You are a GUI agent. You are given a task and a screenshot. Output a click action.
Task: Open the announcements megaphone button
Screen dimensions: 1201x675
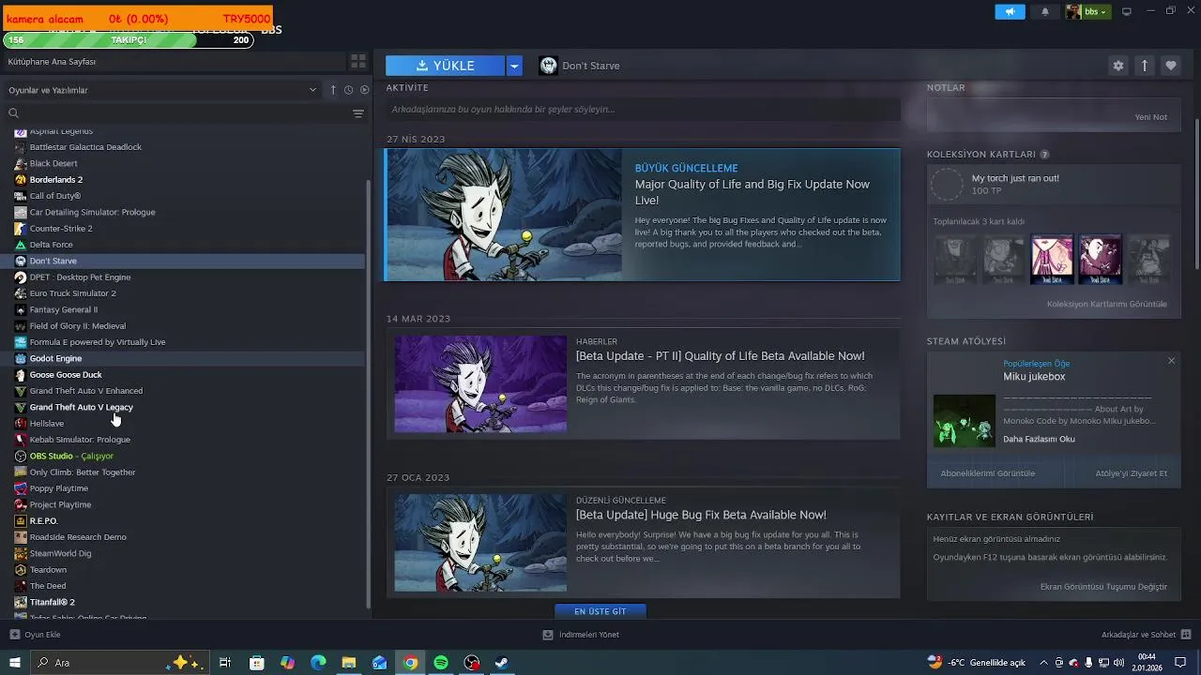1011,11
